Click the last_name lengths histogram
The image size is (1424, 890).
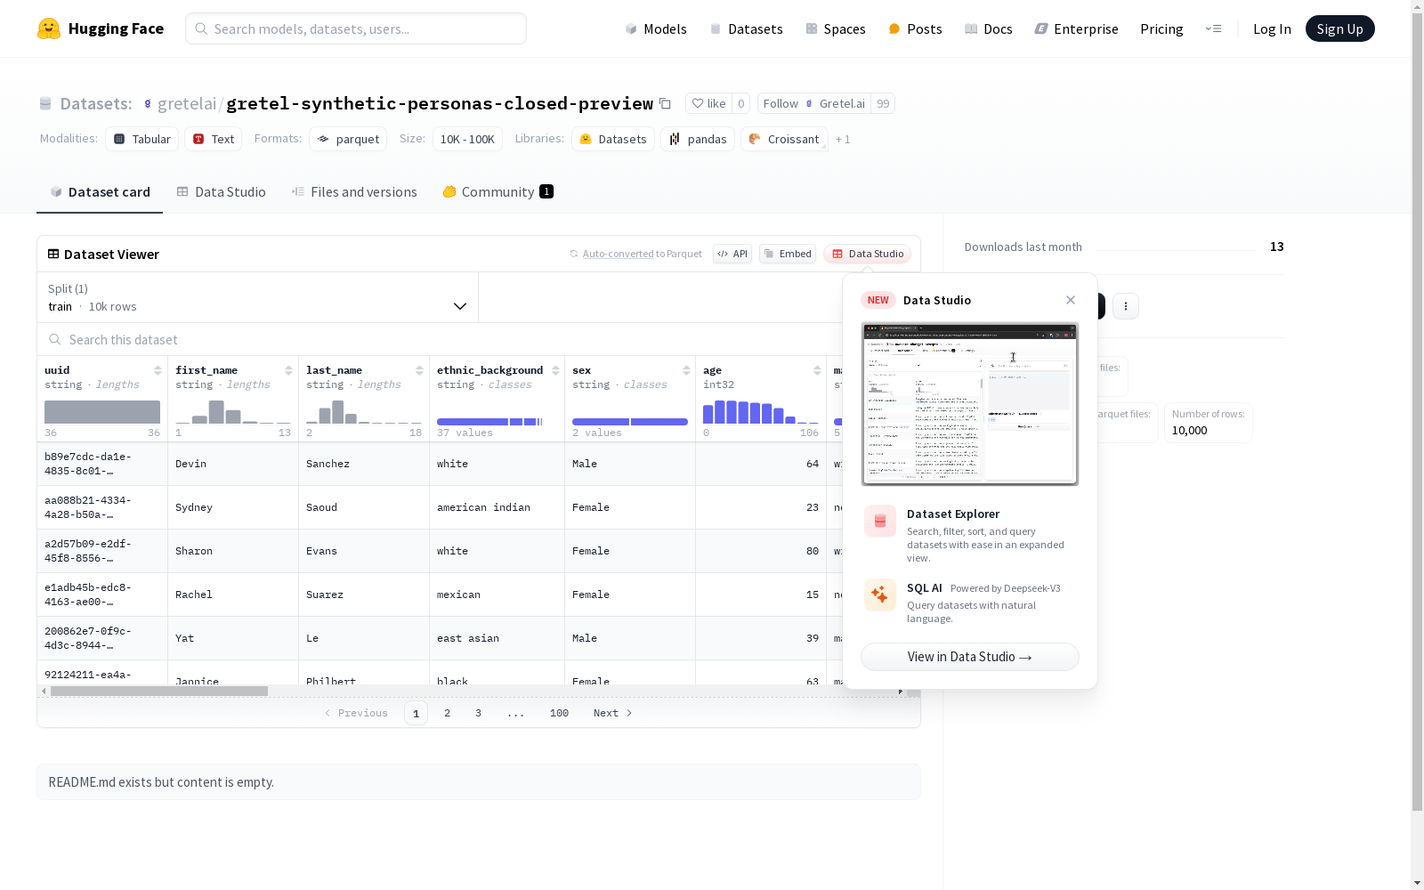(364, 412)
